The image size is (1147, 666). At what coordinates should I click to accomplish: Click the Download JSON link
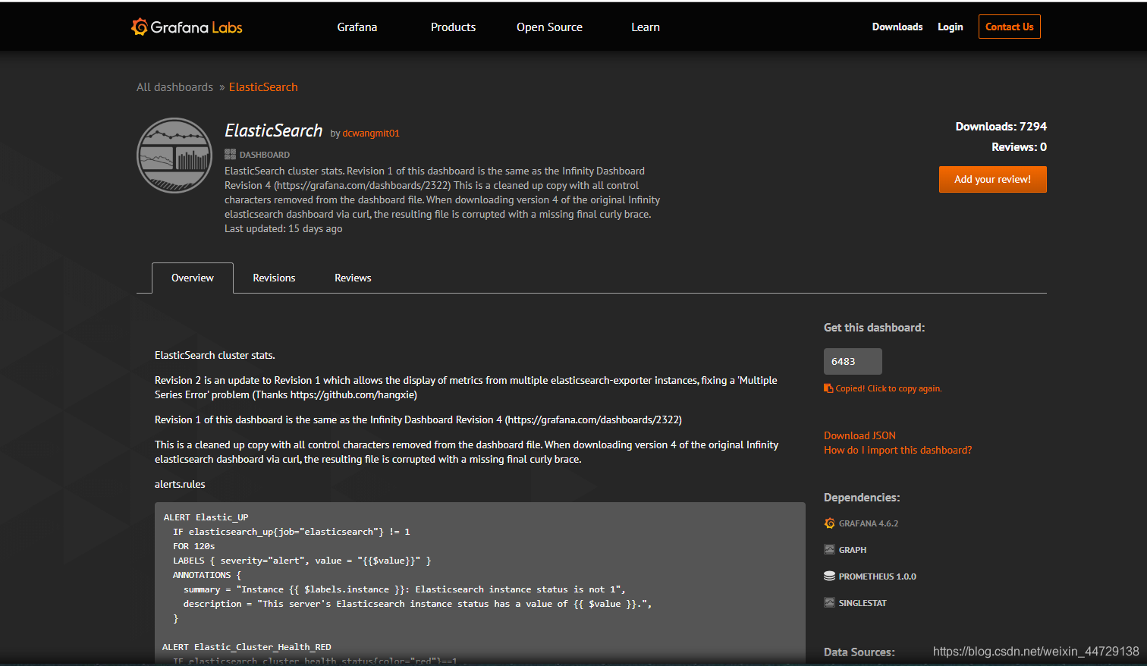coord(859,435)
